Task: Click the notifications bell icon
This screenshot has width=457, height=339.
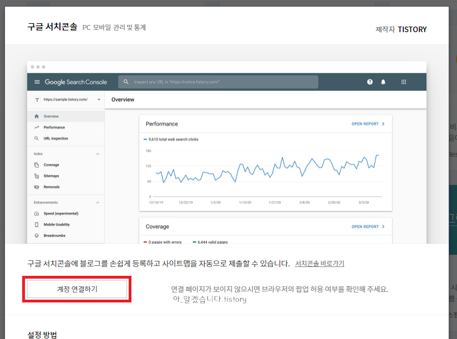Action: click(x=383, y=82)
